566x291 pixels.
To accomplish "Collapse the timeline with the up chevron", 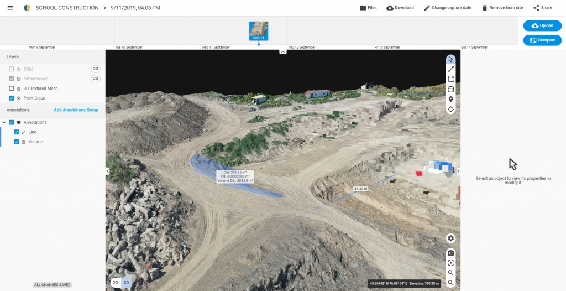I will [282, 51].
